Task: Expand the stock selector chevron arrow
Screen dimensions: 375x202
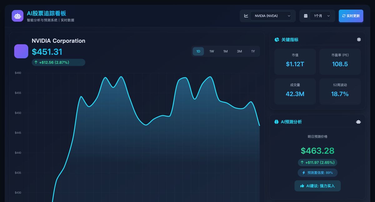Action: (x=289, y=15)
